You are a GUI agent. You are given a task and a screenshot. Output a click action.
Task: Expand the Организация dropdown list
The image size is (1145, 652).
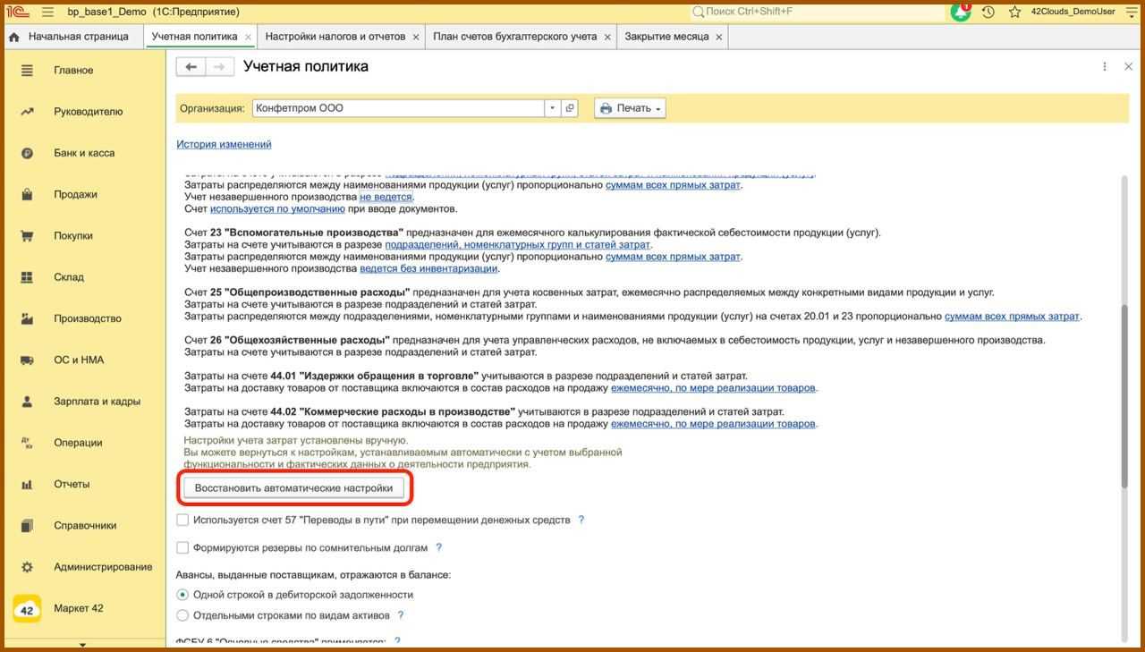click(553, 108)
